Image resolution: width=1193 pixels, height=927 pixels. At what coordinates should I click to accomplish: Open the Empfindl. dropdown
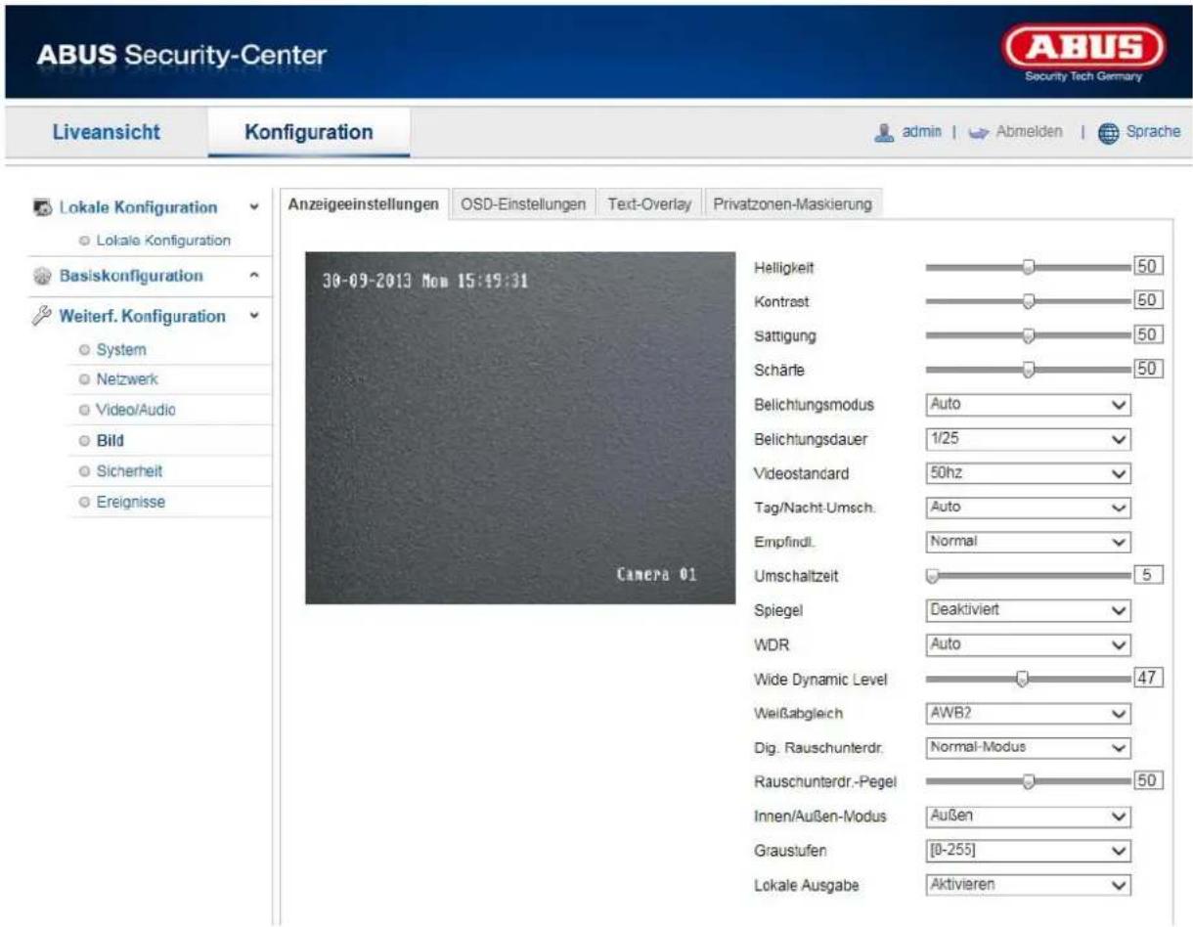point(1028,541)
